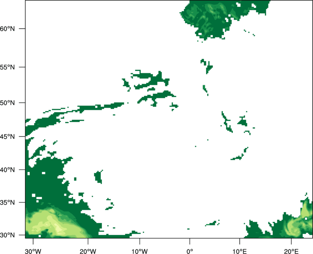
Task: Click the 20°W longitude label
Action: pos(88,251)
